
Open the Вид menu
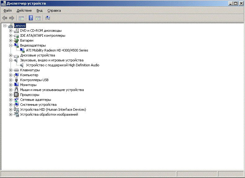[40, 10]
